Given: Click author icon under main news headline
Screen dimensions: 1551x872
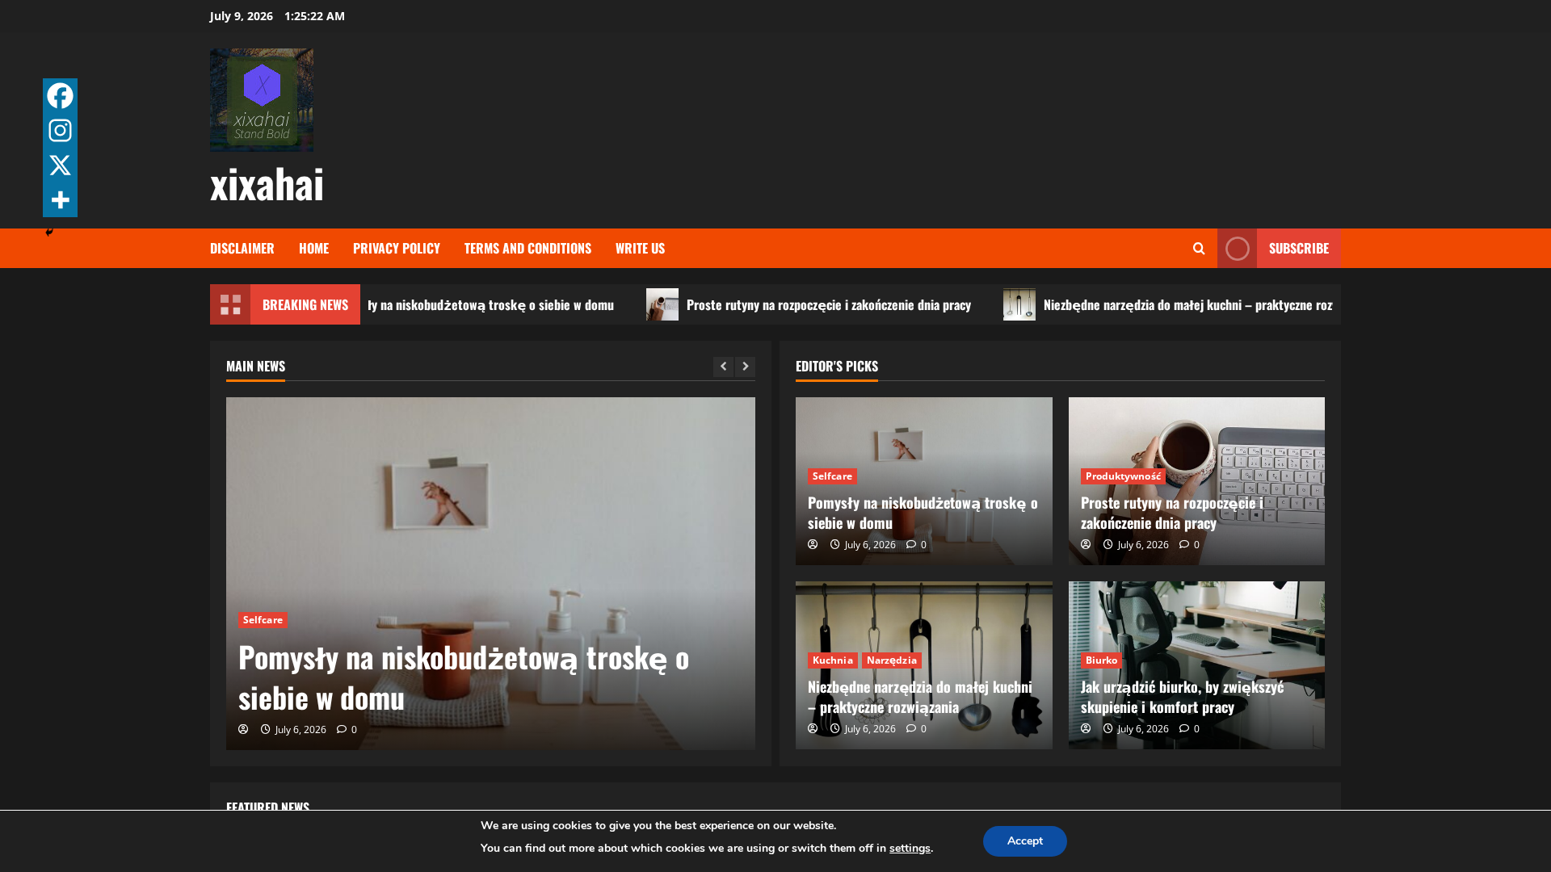Looking at the screenshot, I should (x=243, y=729).
